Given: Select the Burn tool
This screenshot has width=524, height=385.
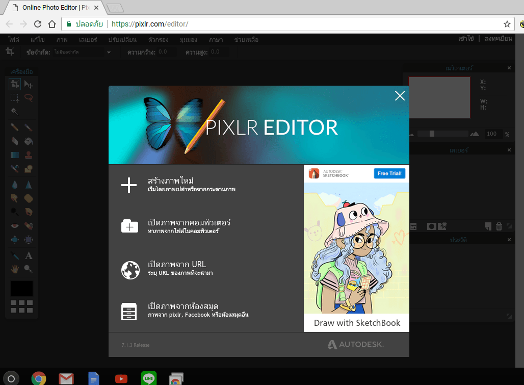Looking at the screenshot, I should pos(29,212).
